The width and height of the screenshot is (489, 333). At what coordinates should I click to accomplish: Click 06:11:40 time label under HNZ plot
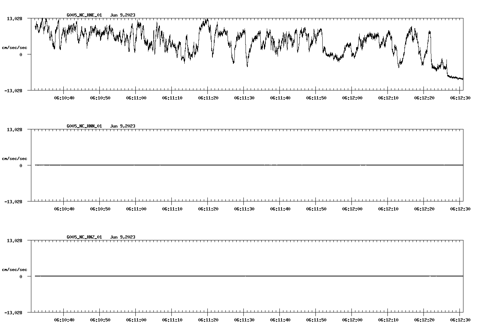click(x=280, y=320)
